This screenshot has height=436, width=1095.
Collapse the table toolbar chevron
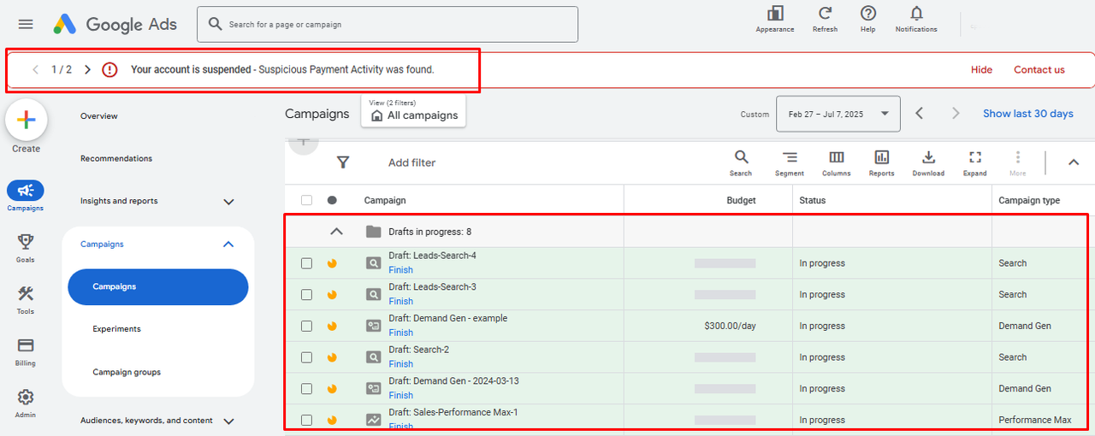click(x=1074, y=162)
